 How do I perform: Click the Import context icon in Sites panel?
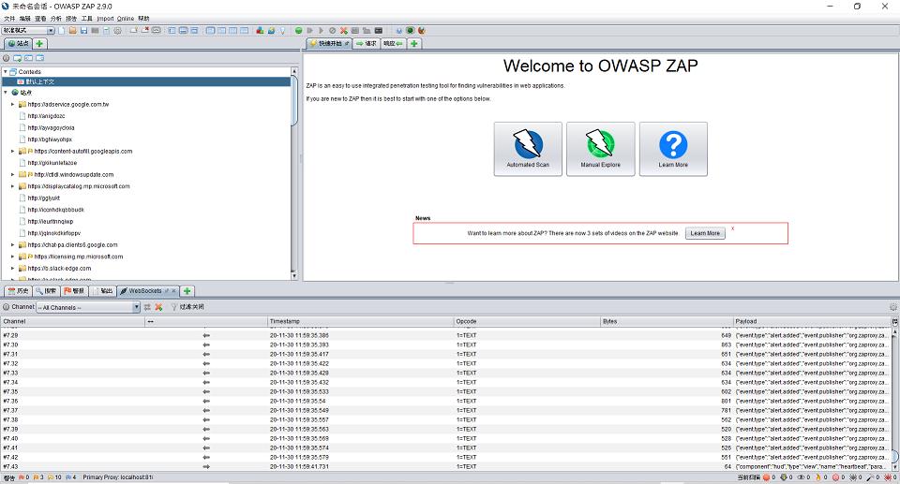tap(29, 58)
